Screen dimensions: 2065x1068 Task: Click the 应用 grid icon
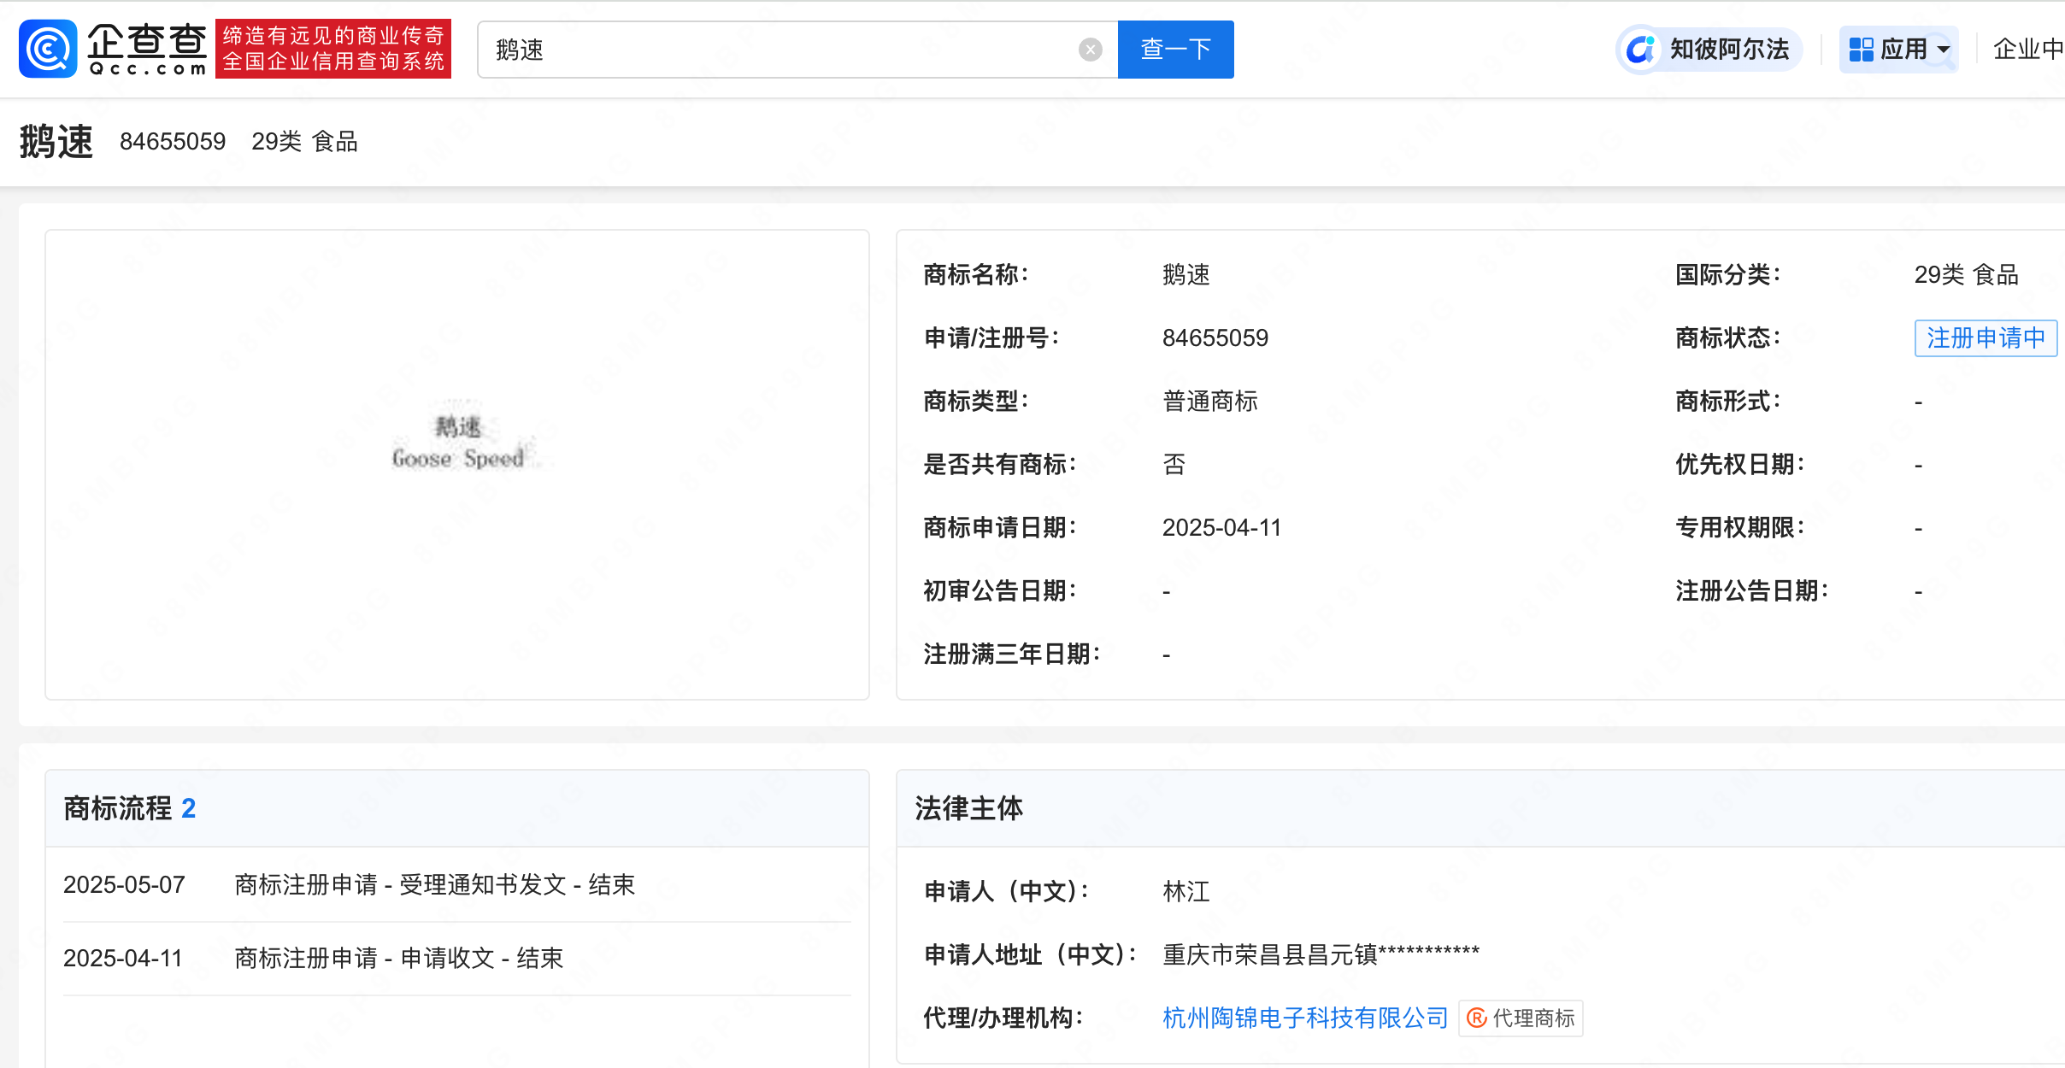(x=1861, y=50)
